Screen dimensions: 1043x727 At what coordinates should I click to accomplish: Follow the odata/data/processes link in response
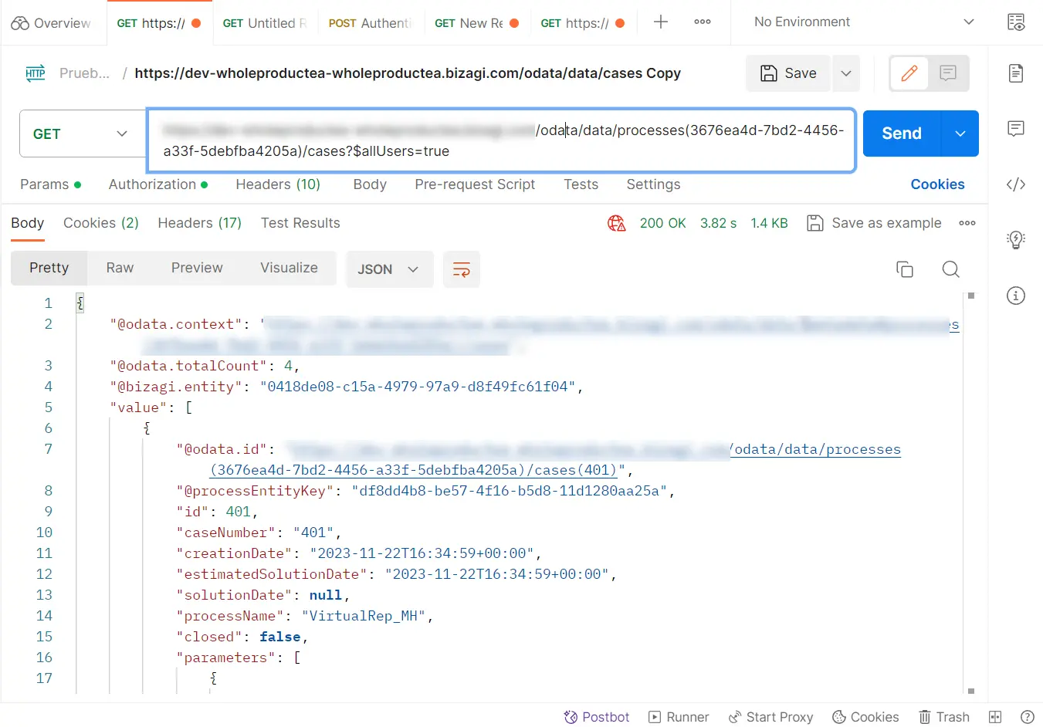click(x=815, y=449)
